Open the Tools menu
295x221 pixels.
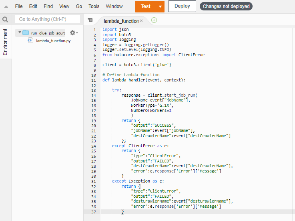(x=94, y=6)
